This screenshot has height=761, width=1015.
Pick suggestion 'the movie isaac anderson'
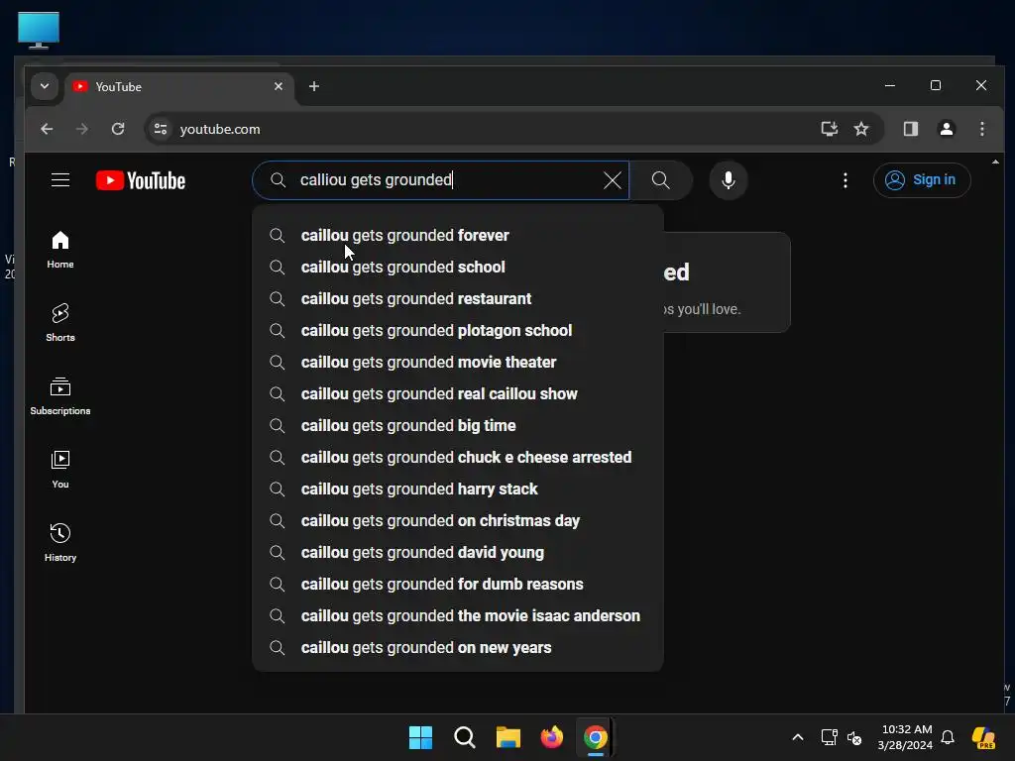point(458,616)
